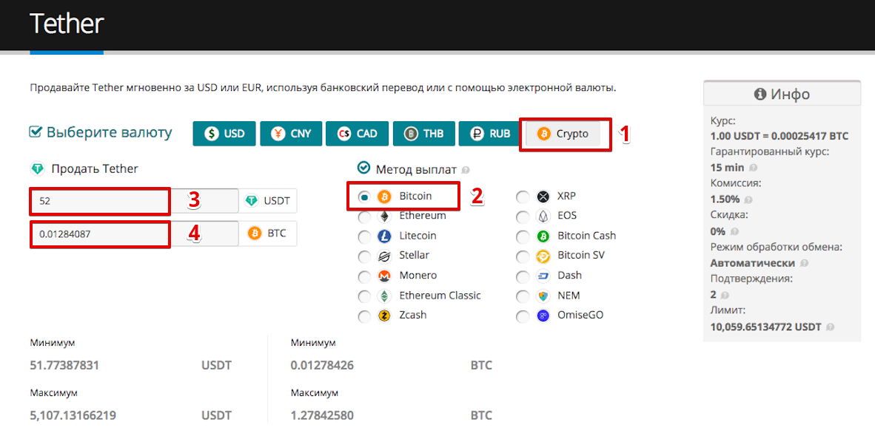Click the Tether page title
The height and width of the screenshot is (436, 875).
(x=67, y=24)
